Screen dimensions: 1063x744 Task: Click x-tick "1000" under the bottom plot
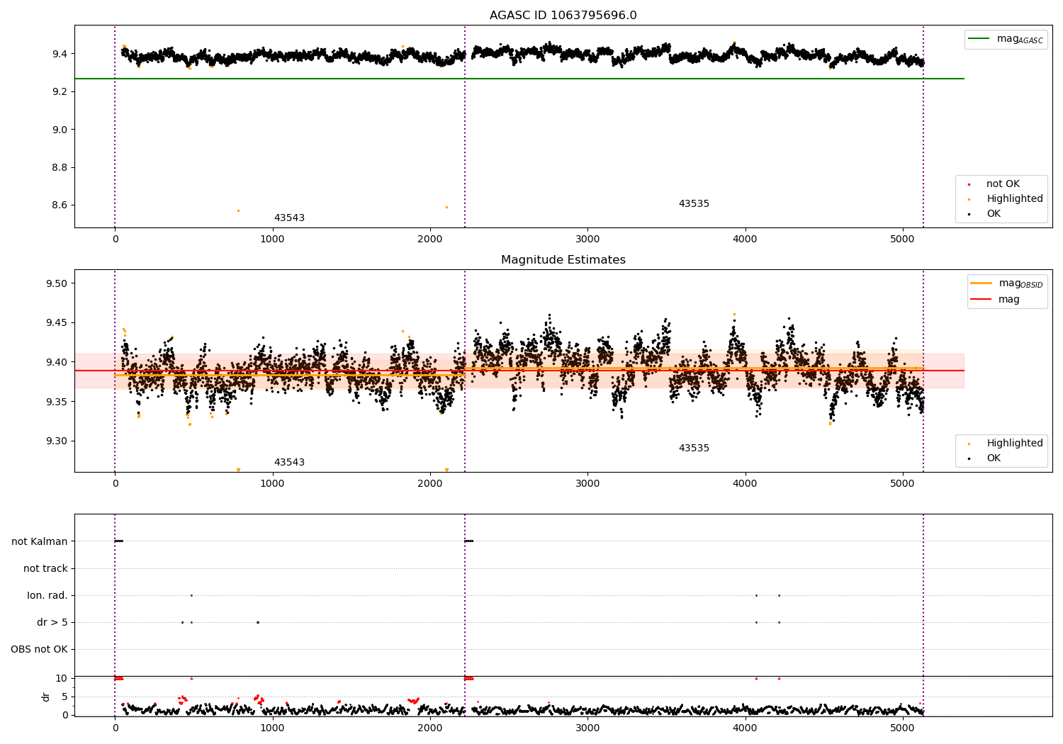point(273,728)
